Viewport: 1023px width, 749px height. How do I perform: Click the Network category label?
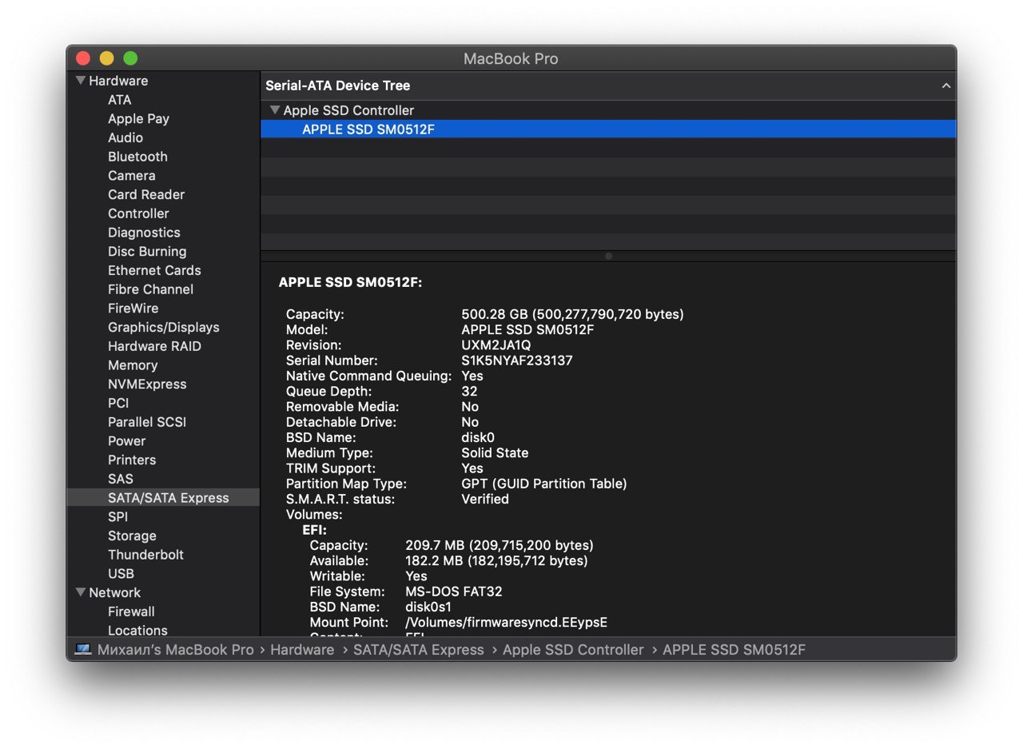(114, 592)
